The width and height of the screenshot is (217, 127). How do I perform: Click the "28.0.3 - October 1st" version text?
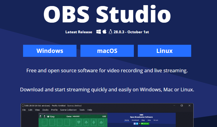point(131,32)
